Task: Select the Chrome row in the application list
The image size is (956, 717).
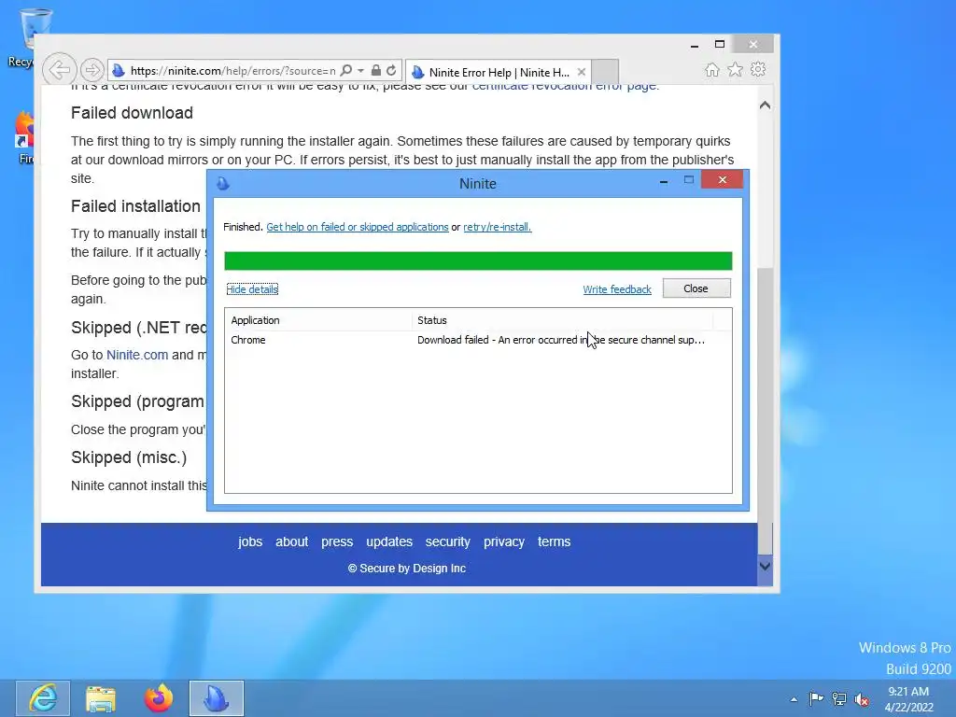Action: tap(478, 340)
